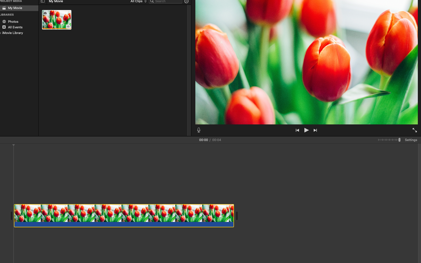Toggle the libraries sidebar panel icon
Viewport: 421px width, 263px height.
pos(43,2)
